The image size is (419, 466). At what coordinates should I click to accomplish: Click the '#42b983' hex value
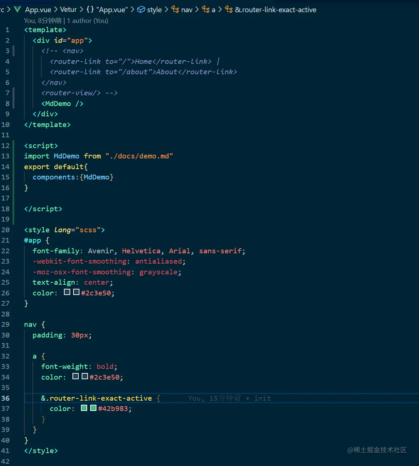pos(113,409)
